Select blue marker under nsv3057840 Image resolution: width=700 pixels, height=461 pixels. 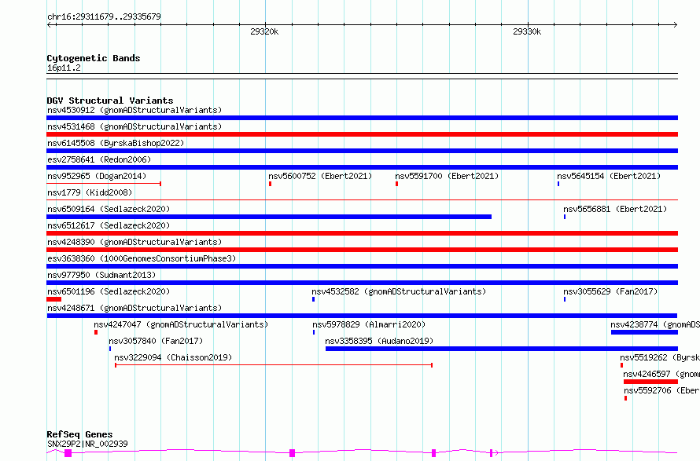click(x=110, y=349)
